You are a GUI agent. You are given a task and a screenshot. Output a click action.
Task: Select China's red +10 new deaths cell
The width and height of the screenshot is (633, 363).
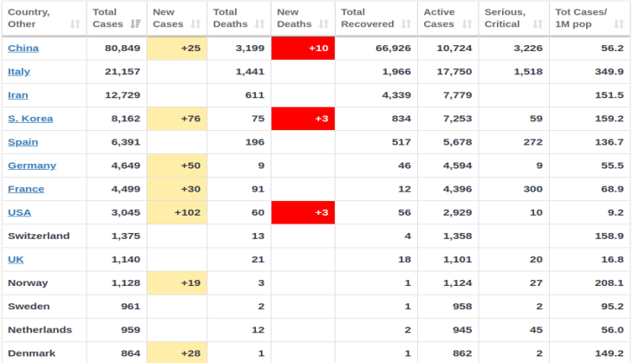click(303, 49)
